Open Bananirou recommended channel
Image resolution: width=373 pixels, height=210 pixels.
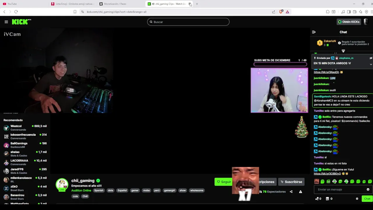[x=25, y=197]
